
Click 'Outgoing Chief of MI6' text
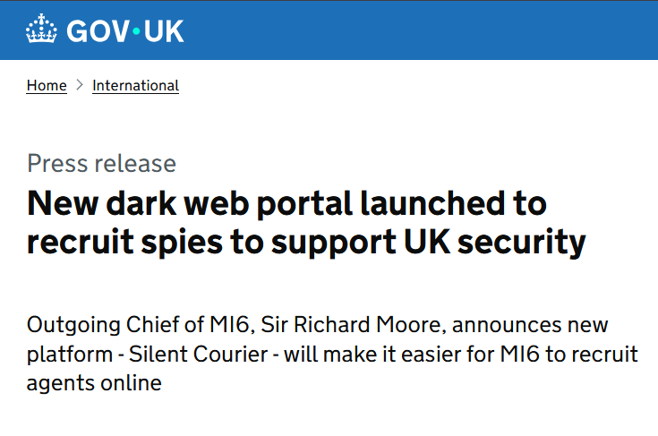138,325
